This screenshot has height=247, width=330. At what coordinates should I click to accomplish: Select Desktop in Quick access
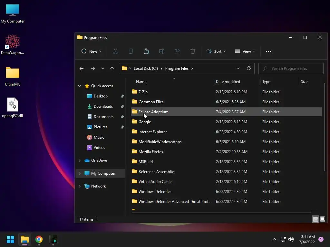point(101,96)
